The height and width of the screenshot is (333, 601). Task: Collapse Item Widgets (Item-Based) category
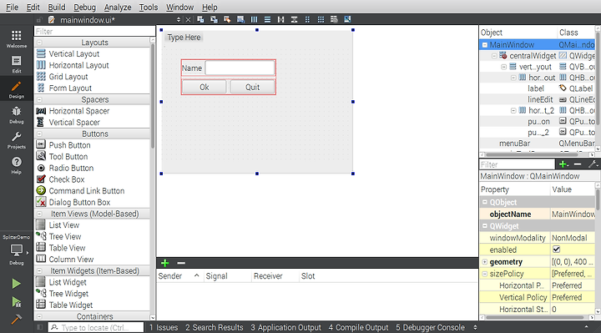[39, 271]
